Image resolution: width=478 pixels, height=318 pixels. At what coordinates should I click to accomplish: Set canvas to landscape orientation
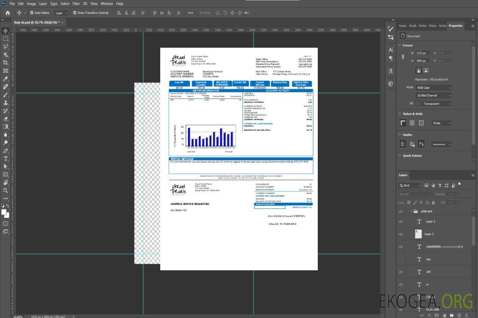[426, 70]
